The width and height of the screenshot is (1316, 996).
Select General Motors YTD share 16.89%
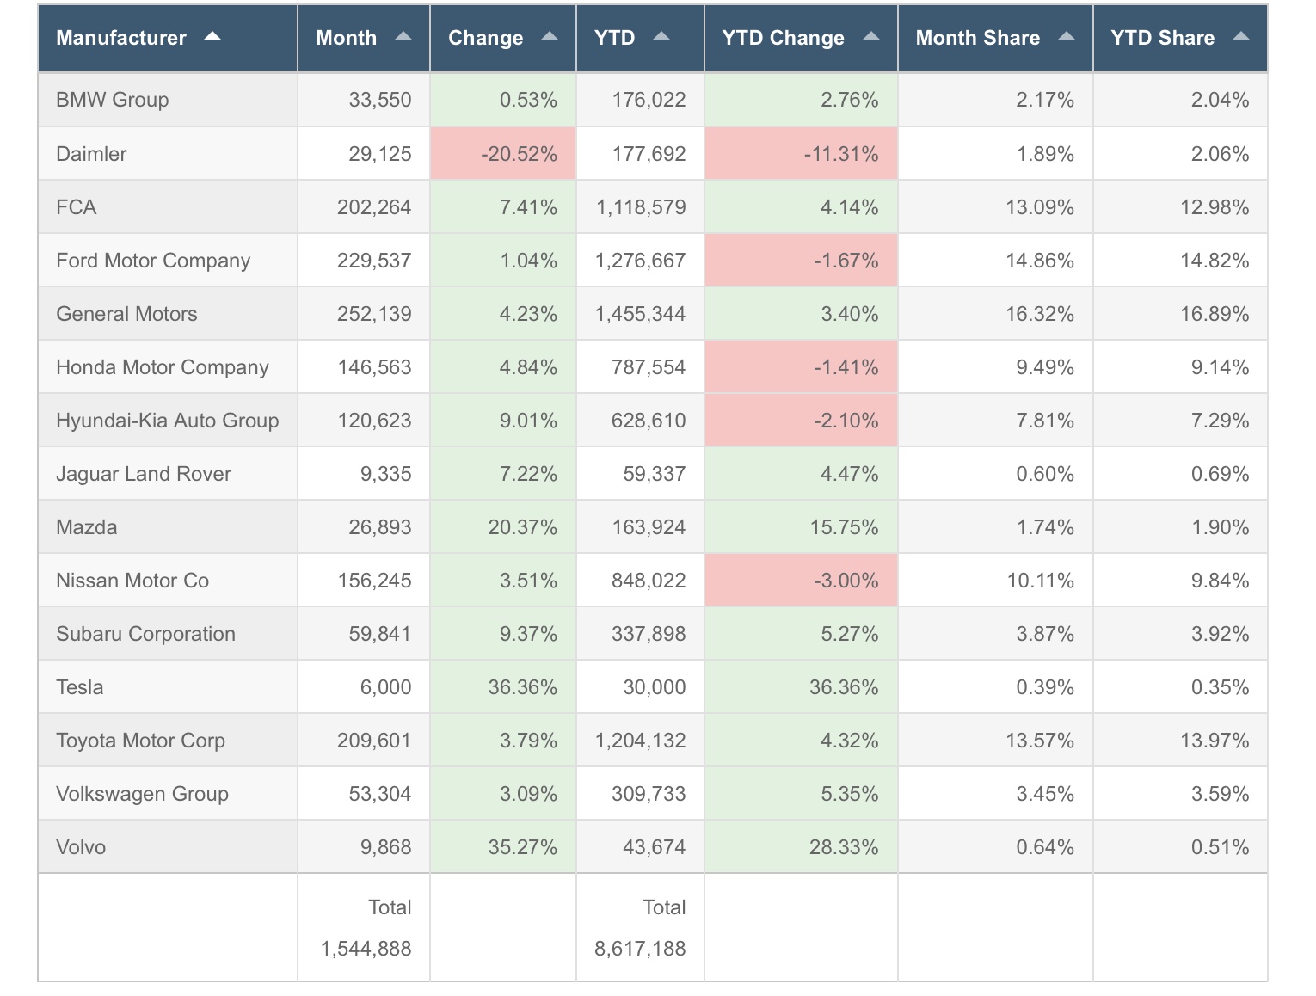pyautogui.click(x=1215, y=314)
